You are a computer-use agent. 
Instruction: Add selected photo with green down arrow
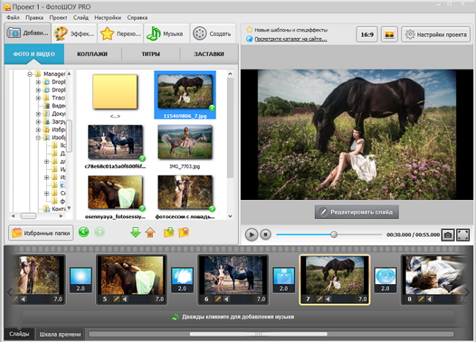click(135, 234)
